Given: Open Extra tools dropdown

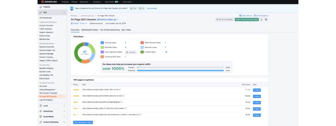Looking at the screenshot, I should pos(128,2).
